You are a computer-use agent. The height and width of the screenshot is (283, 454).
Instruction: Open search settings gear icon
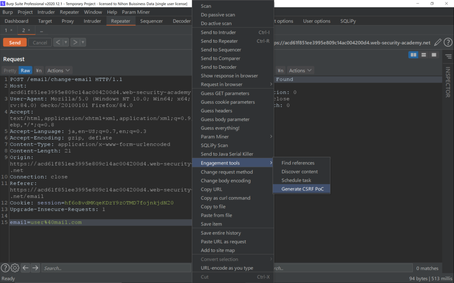[15, 268]
